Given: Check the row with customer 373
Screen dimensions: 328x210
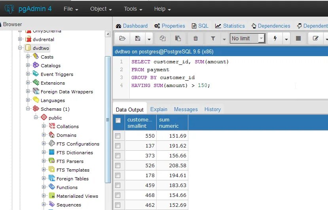Looking at the screenshot, I should 118,155.
